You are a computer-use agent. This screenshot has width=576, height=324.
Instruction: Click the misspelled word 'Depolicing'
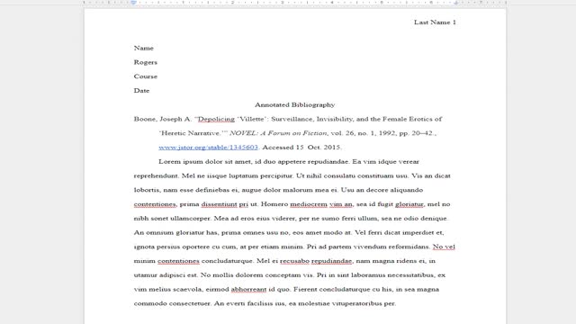coord(216,119)
